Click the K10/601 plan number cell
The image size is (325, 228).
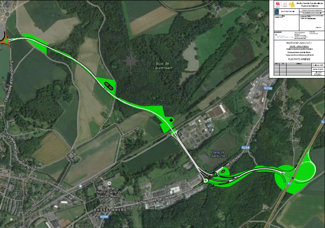[x=318, y=74]
